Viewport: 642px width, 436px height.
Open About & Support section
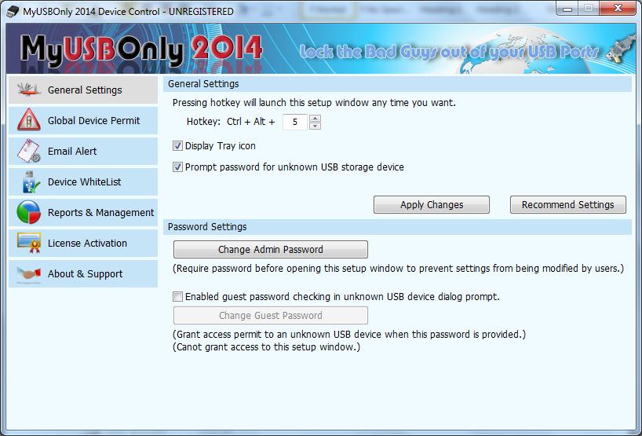(x=83, y=273)
